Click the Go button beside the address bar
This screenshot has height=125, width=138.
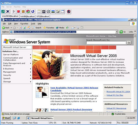pyautogui.click(x=123, y=32)
